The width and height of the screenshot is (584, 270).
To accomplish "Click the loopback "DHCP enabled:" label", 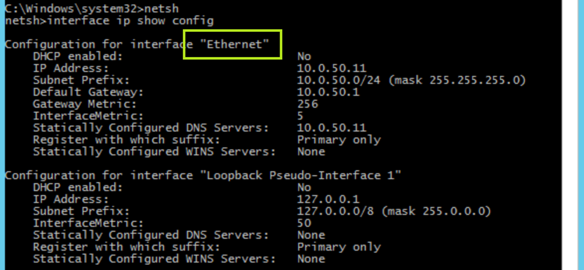I will tap(78, 187).
